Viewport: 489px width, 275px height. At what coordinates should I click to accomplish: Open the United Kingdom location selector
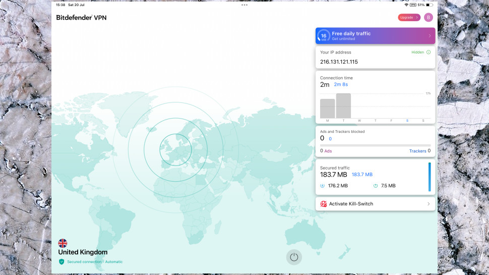[83, 252]
